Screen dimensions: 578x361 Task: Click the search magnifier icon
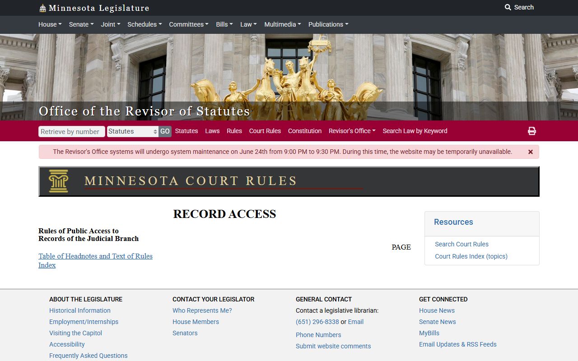[508, 7]
